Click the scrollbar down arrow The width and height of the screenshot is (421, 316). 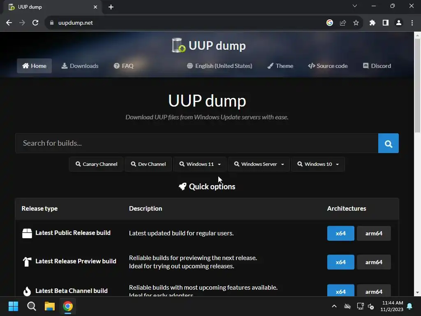point(417,293)
